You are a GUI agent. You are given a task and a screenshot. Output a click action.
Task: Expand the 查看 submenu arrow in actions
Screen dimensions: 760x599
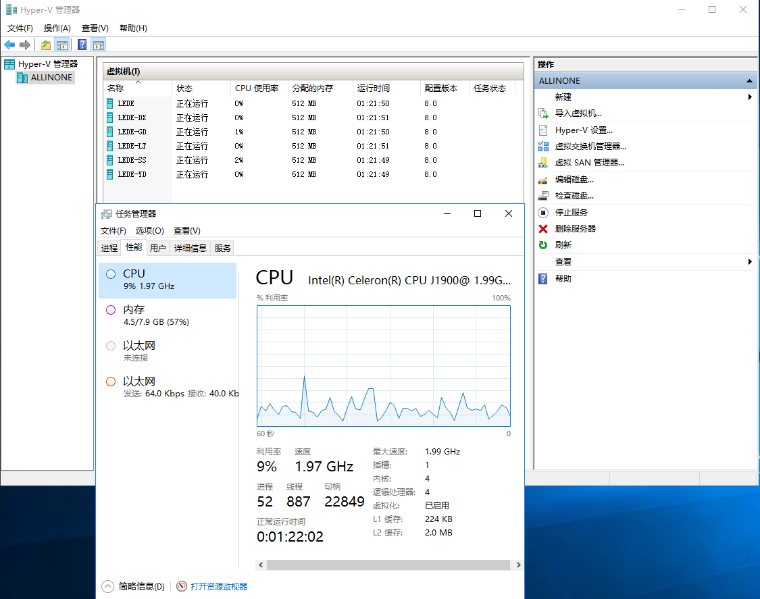click(x=750, y=262)
